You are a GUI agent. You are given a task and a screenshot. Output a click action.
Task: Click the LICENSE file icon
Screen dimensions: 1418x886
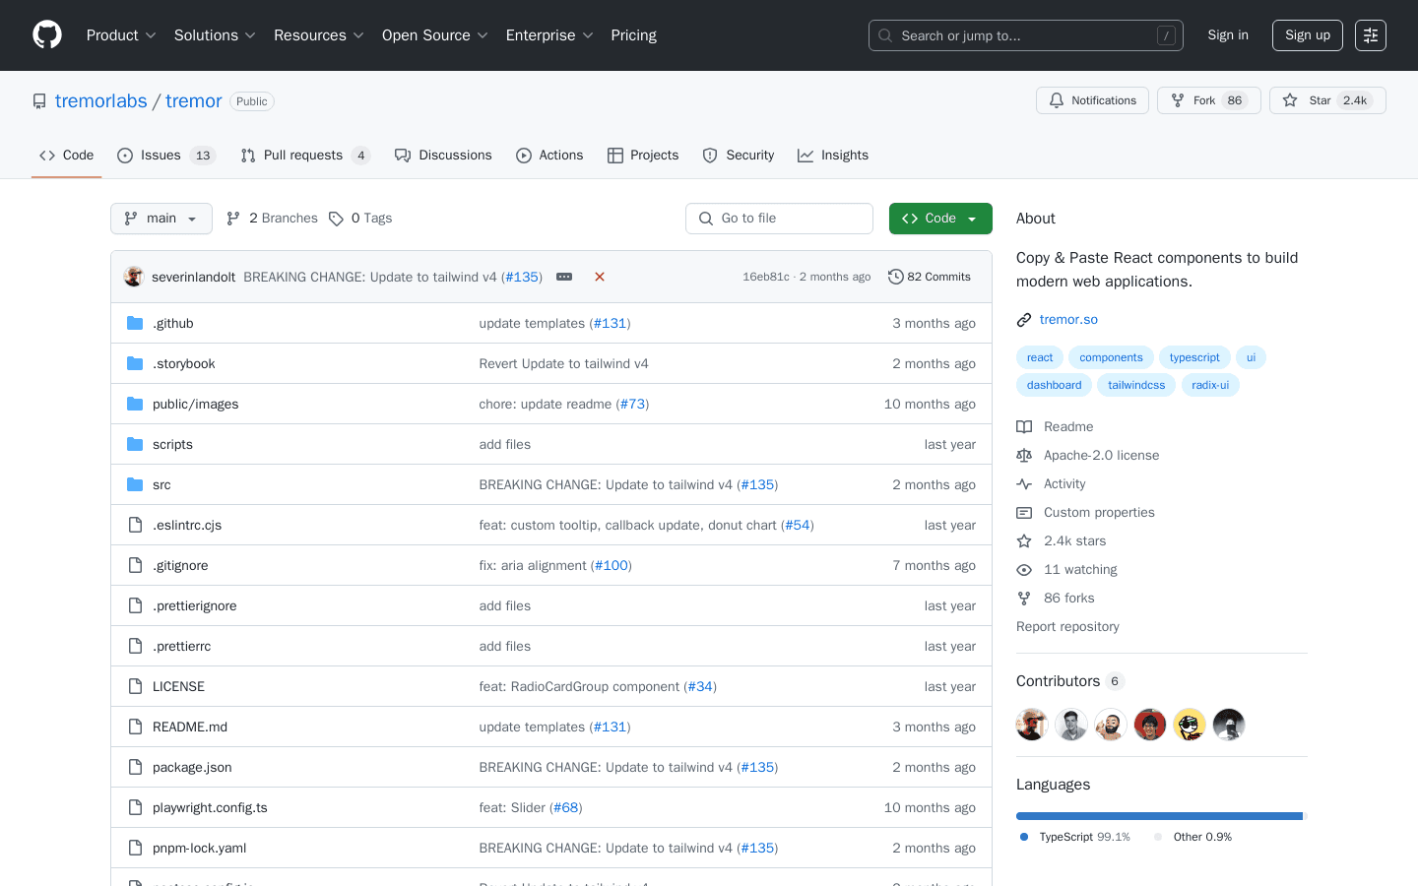pos(135,686)
